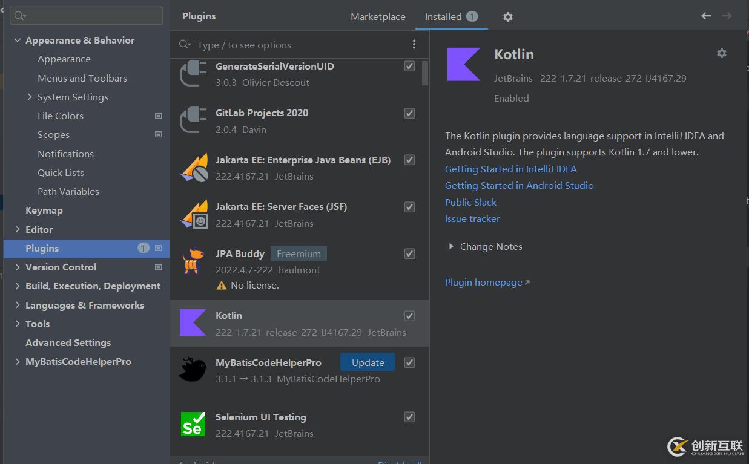Click the Installed tab update count badge
Screen dimensions: 749x464
tap(472, 17)
